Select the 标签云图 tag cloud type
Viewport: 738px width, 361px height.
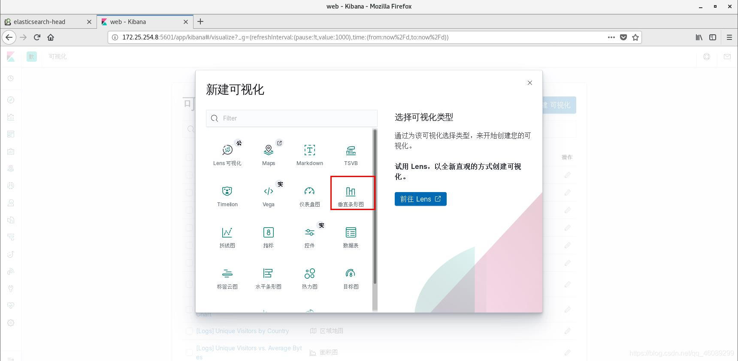(x=227, y=278)
